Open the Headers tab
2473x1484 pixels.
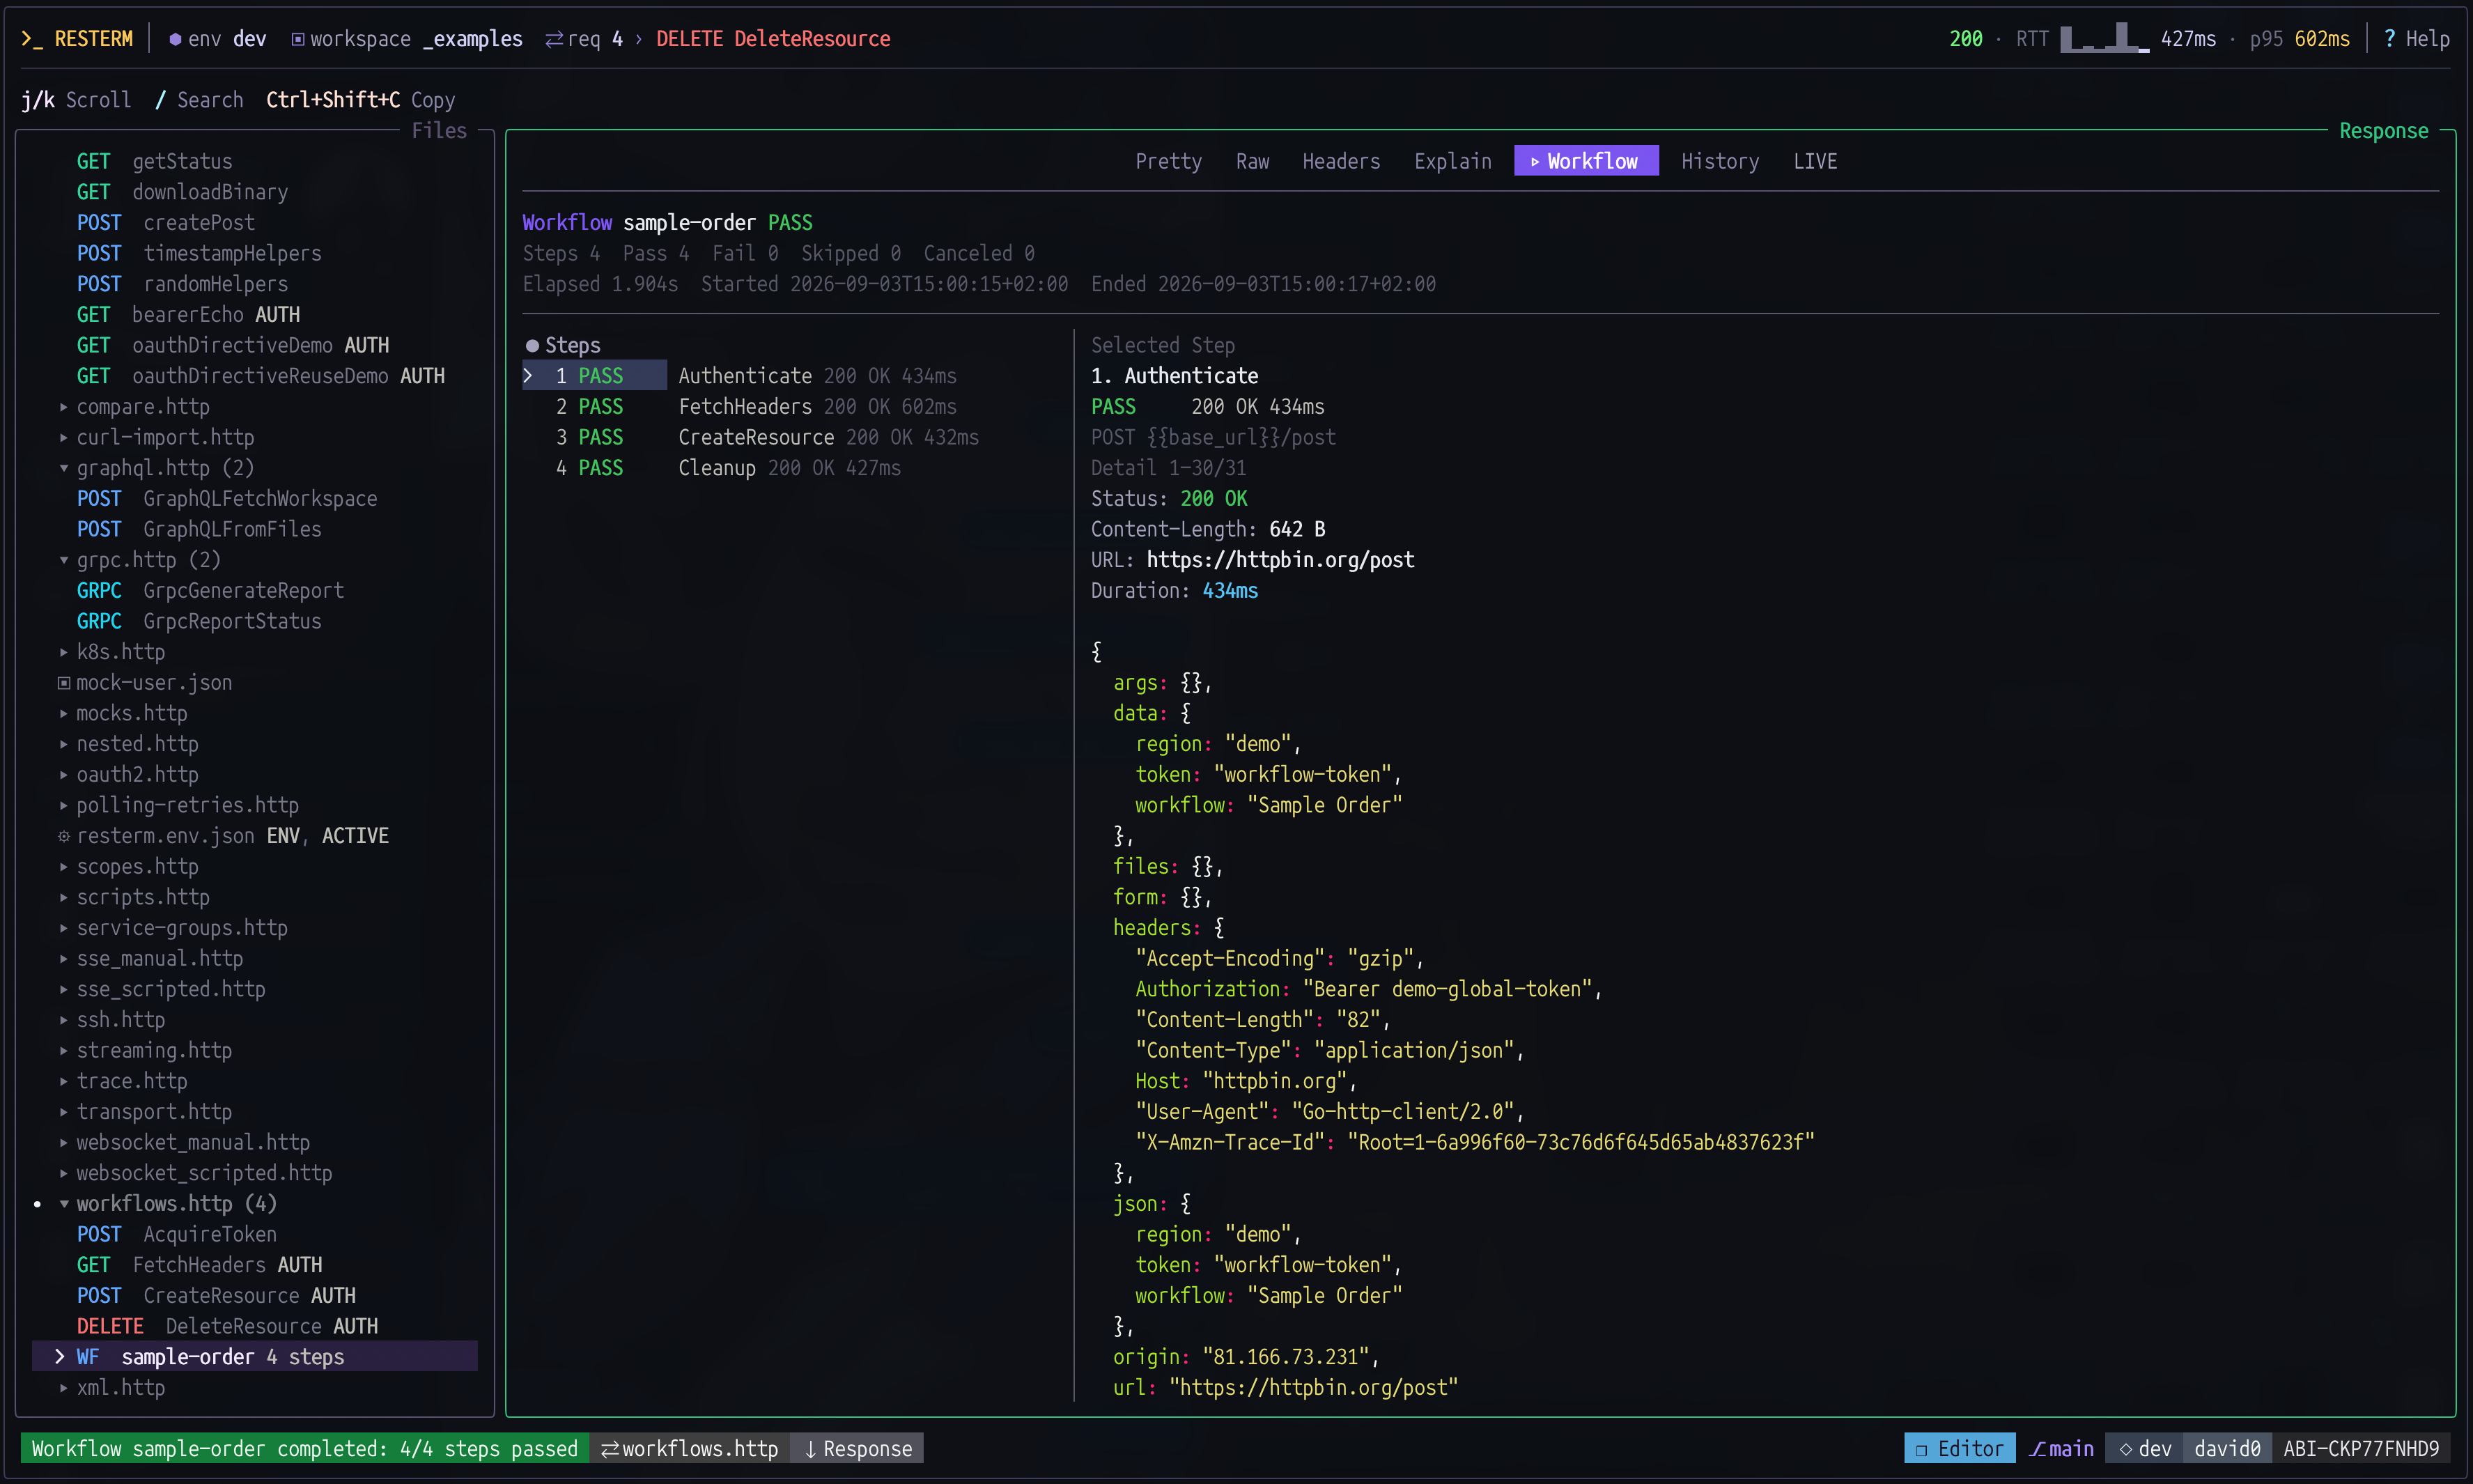pos(1342,161)
